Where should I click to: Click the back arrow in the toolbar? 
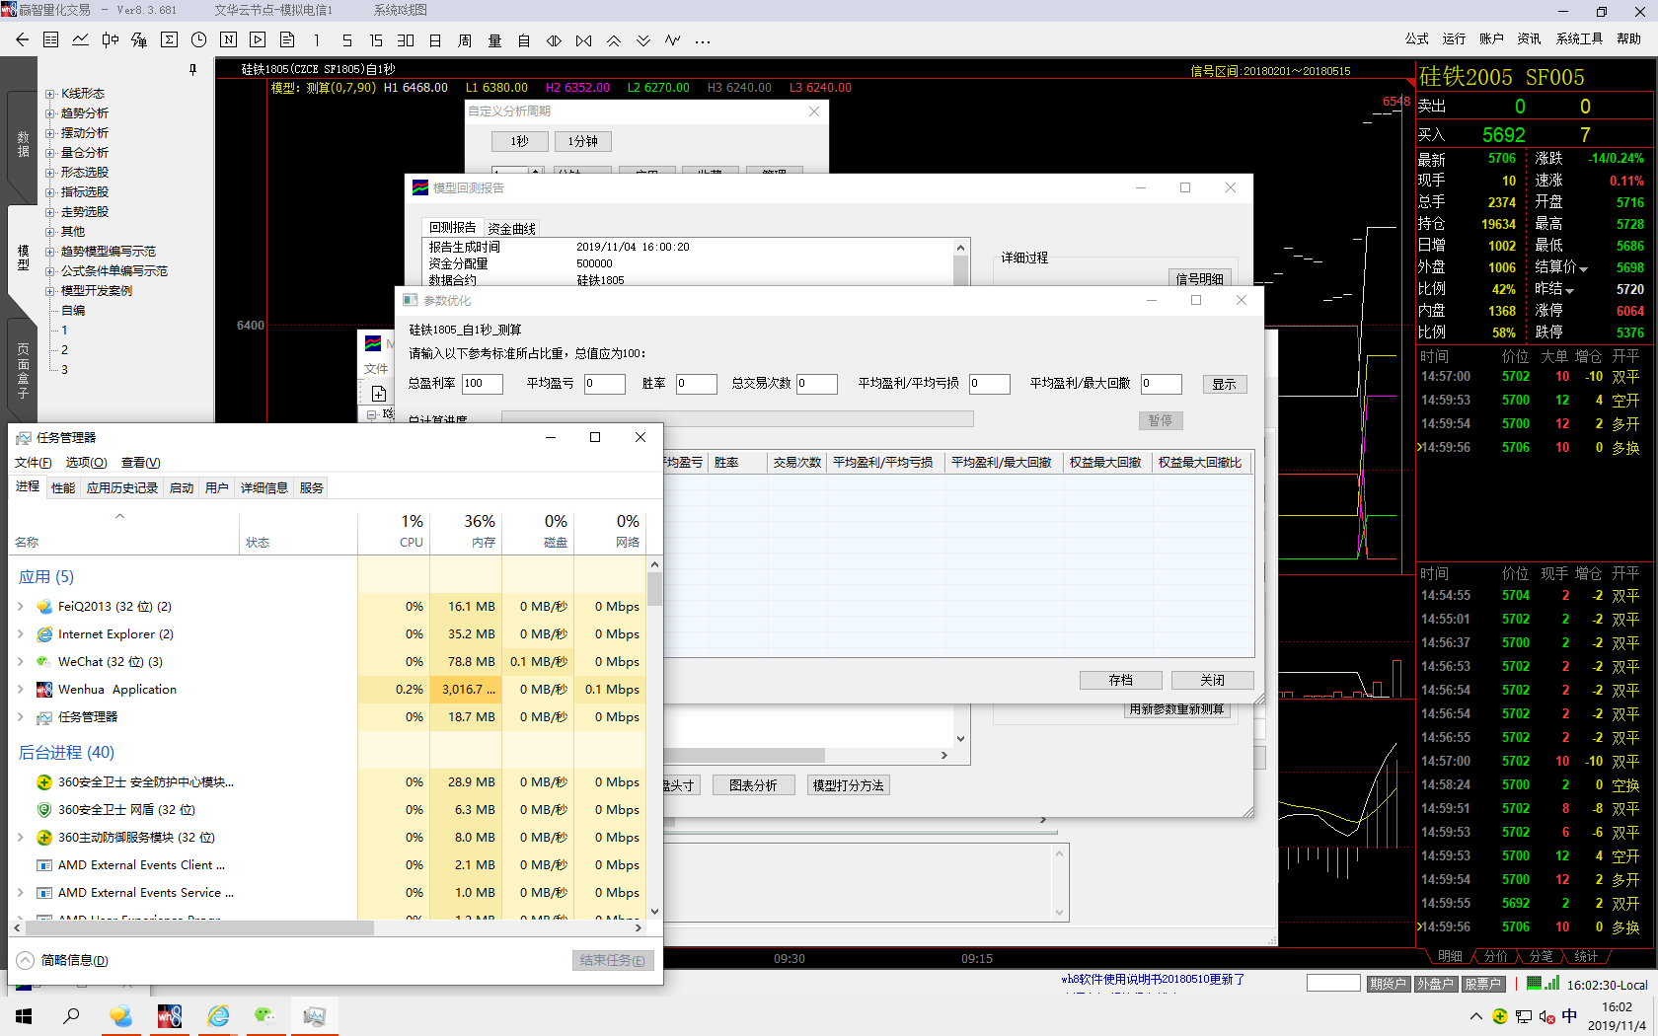click(22, 40)
